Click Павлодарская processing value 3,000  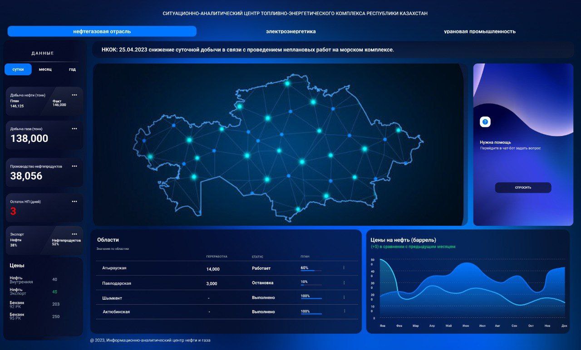tap(212, 284)
